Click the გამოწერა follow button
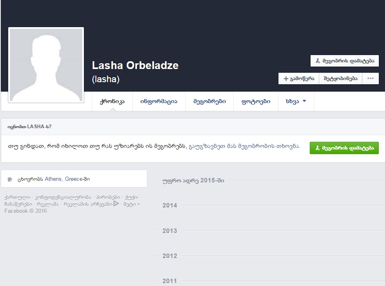Viewport: 385px width, 286px height. (299, 78)
